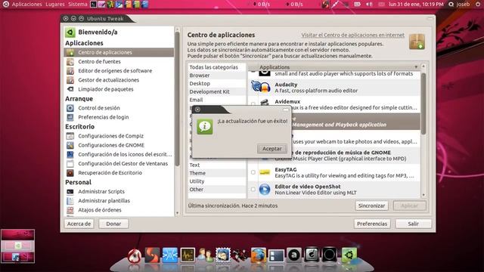Close the success message dialog
This screenshot has height=272, width=484.
[x=197, y=110]
